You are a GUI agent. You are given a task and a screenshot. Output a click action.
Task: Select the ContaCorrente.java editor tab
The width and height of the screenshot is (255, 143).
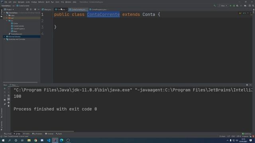coord(78,10)
